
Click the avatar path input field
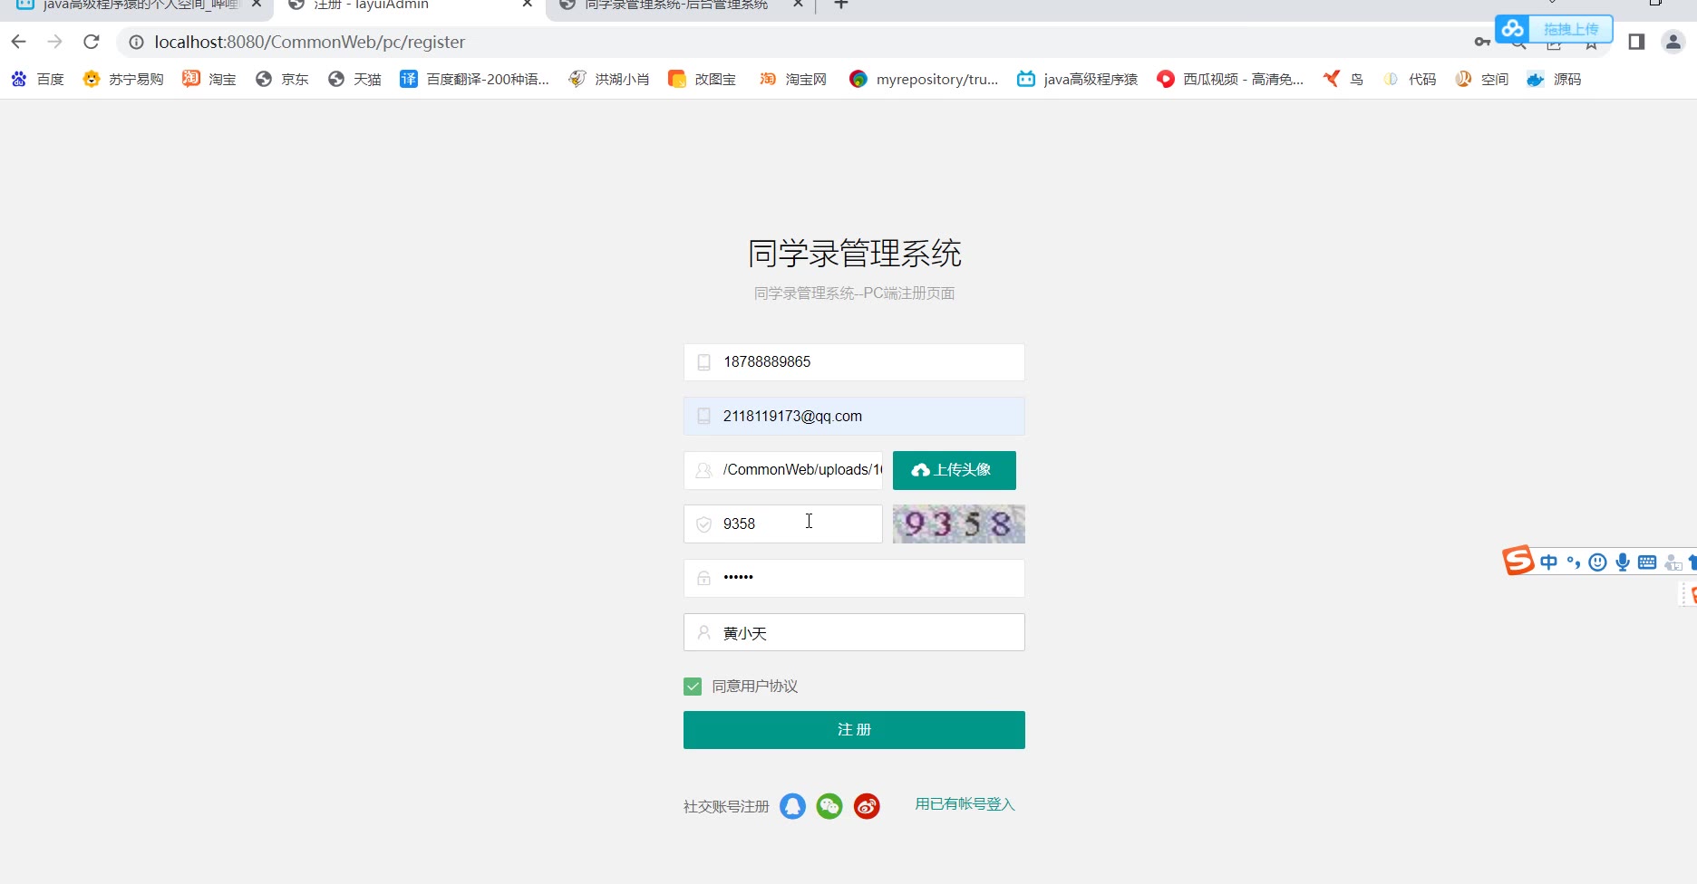coord(783,470)
